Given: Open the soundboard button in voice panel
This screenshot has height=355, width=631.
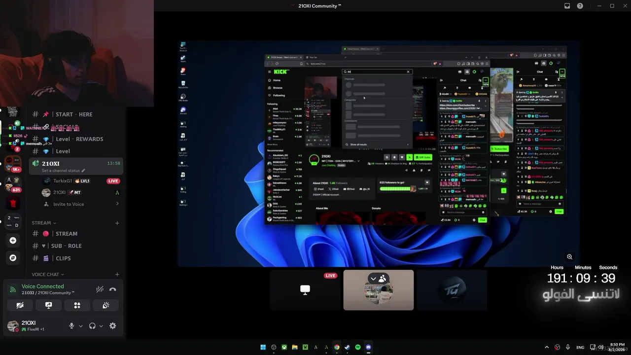Looking at the screenshot, I should click(x=105, y=305).
